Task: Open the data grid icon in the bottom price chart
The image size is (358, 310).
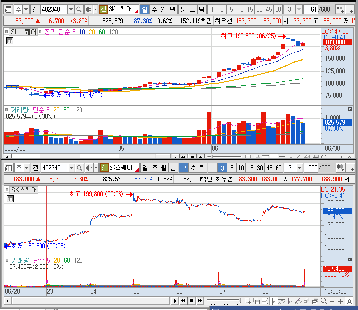Action: click(x=10, y=199)
